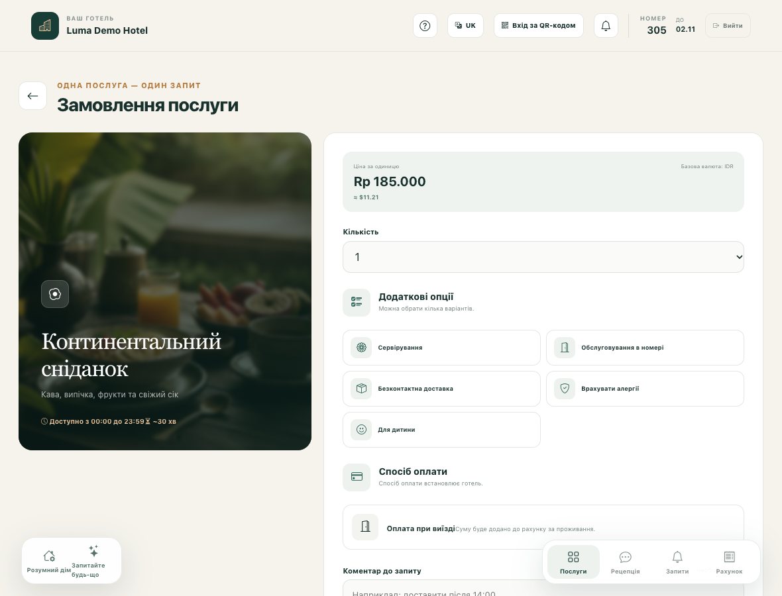Screen dimensions: 782x596
Task: Toggle the Врахувати алергії option
Action: [x=645, y=389]
